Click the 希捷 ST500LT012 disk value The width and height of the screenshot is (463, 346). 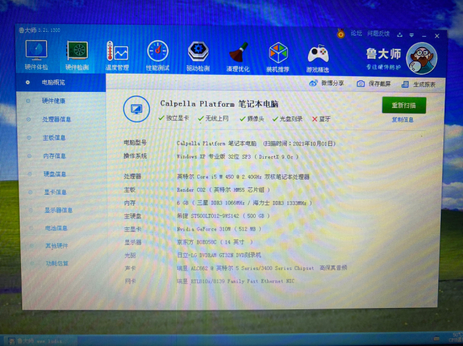(223, 216)
